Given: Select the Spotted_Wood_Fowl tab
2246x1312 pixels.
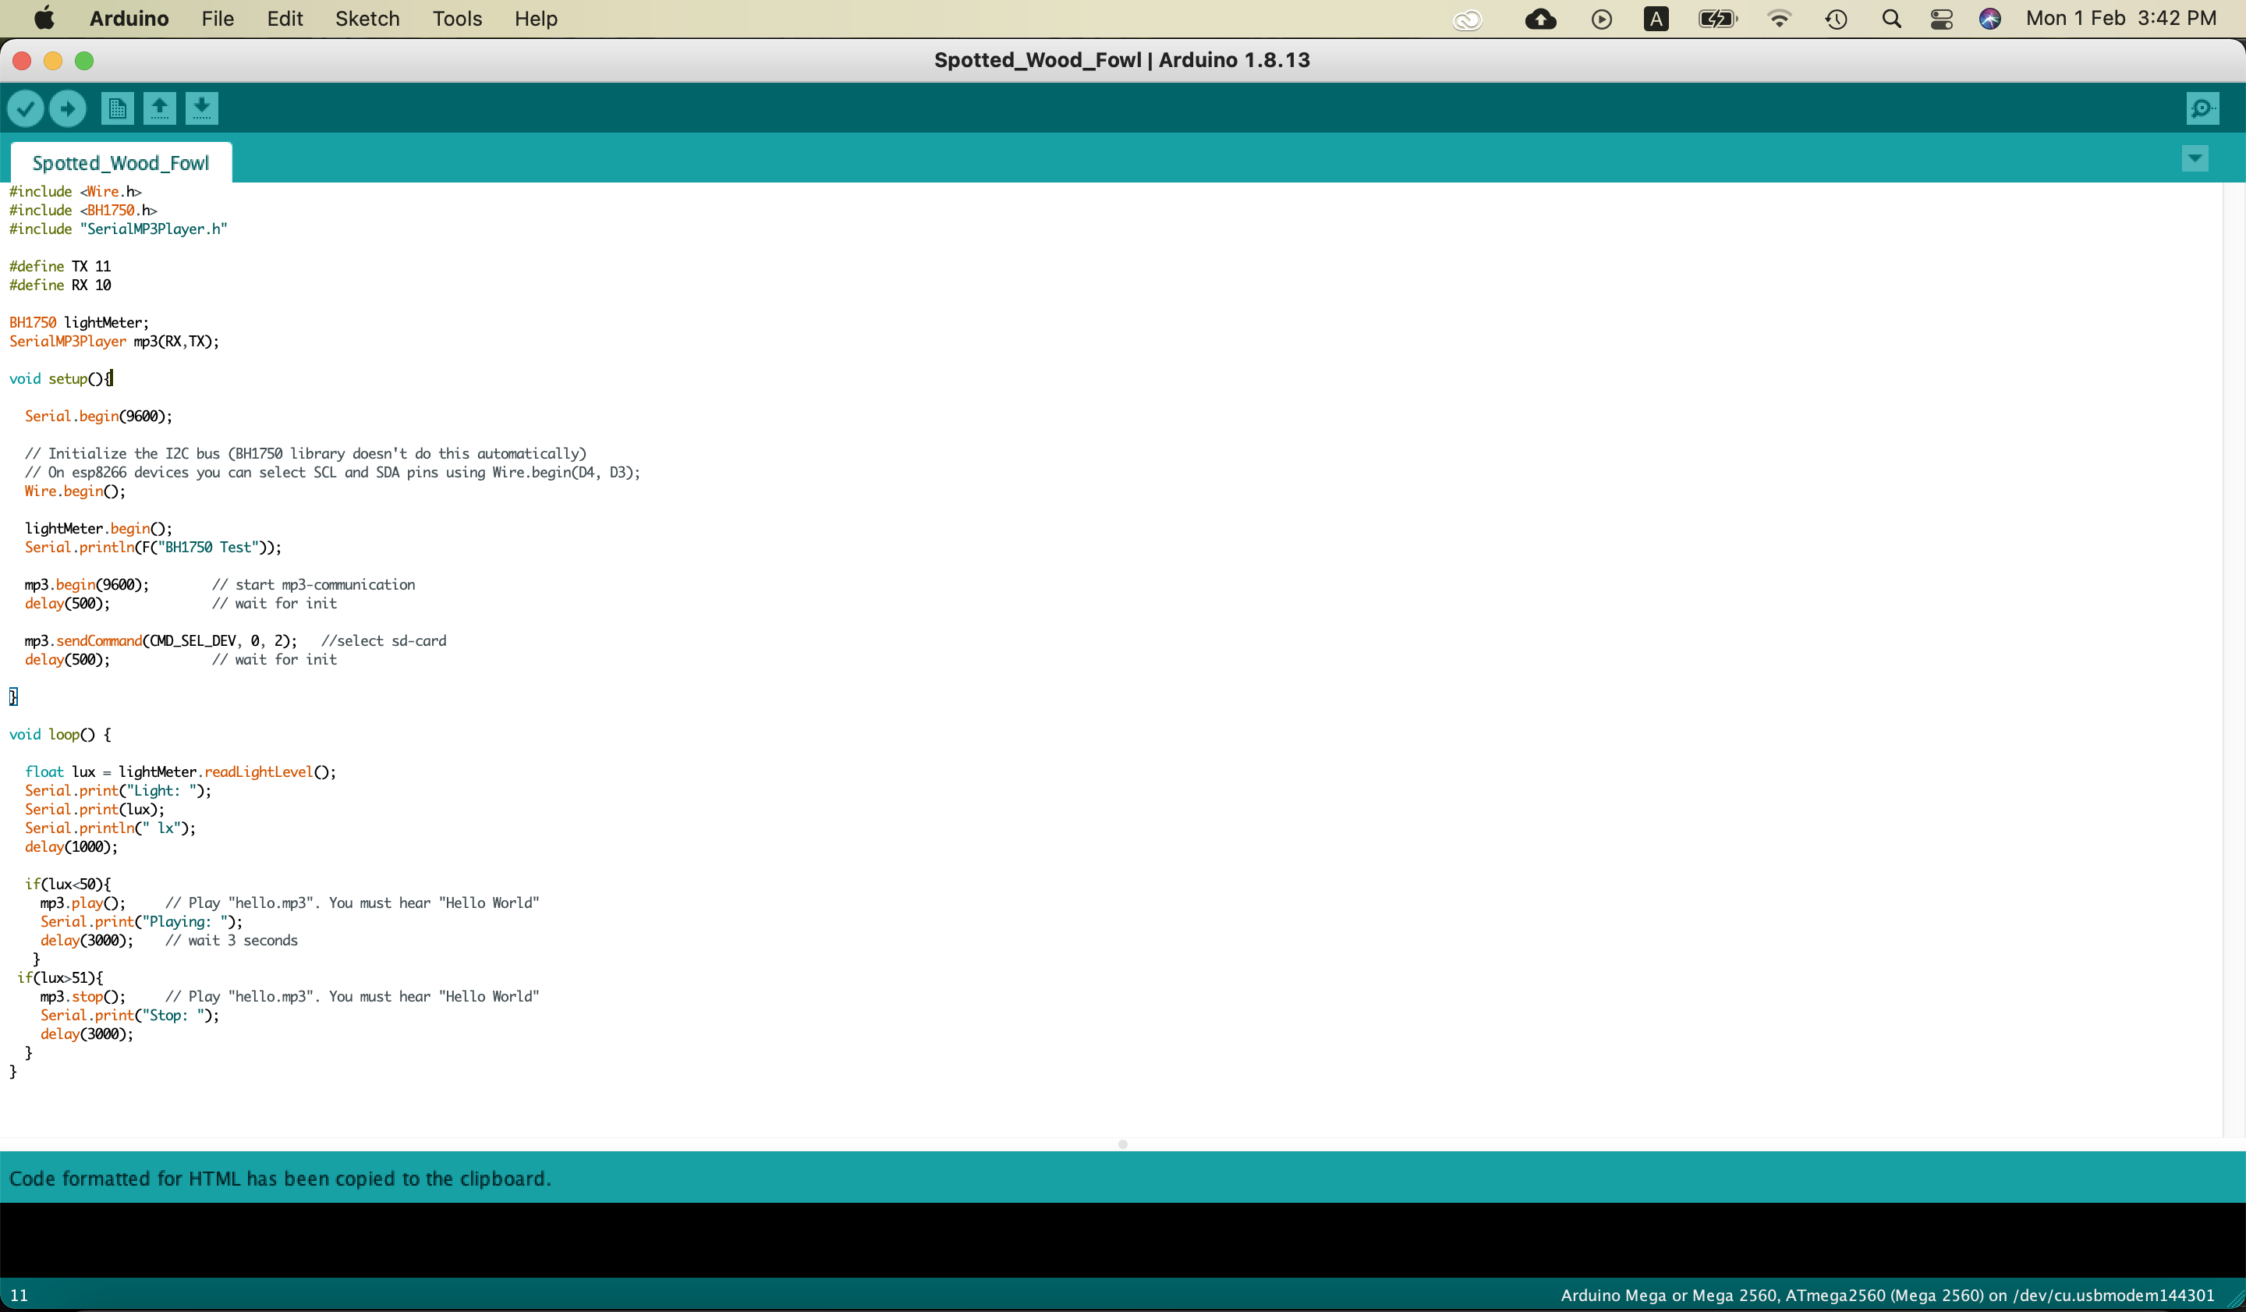Looking at the screenshot, I should [x=121, y=162].
